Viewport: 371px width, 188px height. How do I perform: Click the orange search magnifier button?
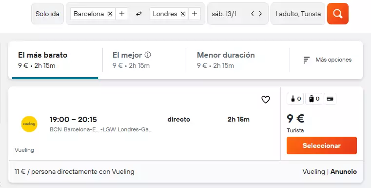pyautogui.click(x=338, y=14)
